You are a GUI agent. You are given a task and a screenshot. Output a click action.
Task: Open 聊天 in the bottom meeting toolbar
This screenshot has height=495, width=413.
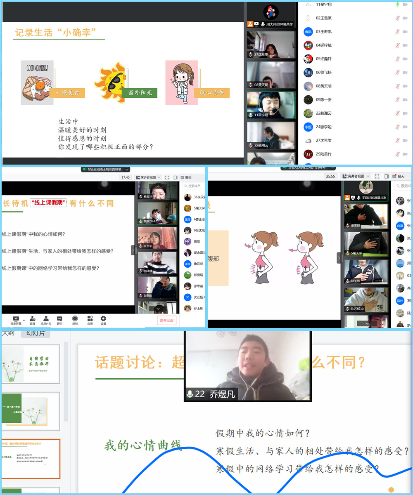click(59, 320)
